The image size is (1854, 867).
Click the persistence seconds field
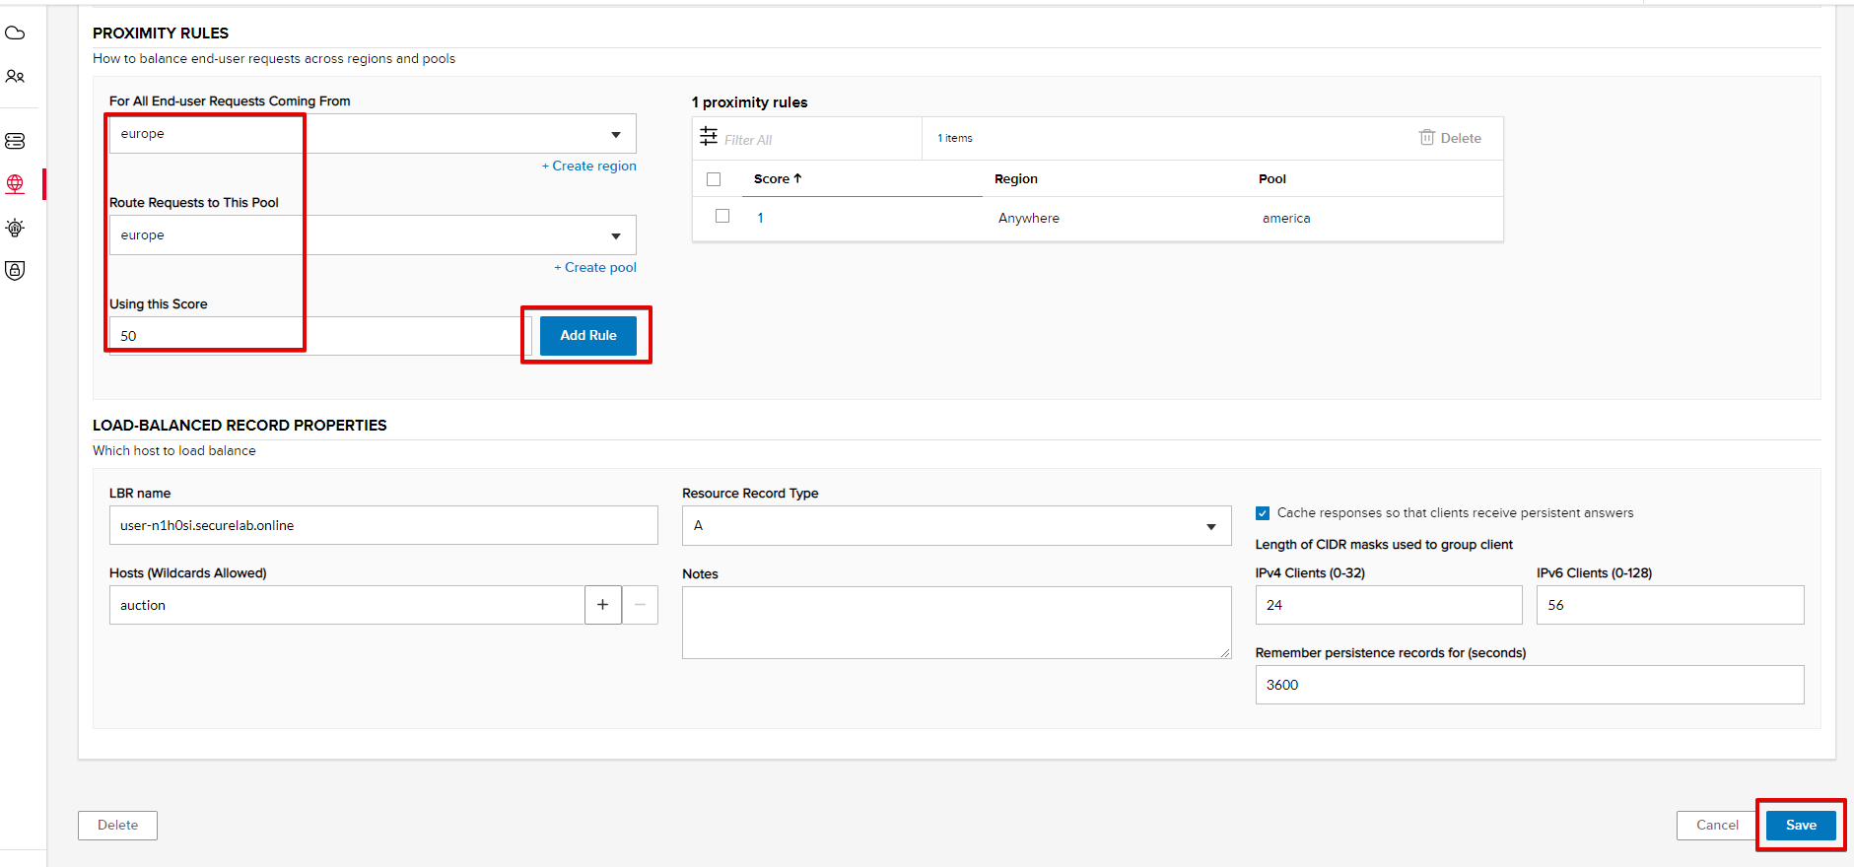1530,685
